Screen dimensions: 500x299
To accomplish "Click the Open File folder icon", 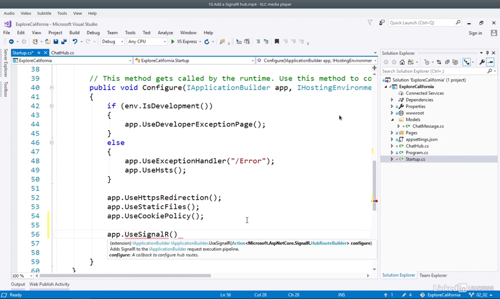I will (x=47, y=42).
